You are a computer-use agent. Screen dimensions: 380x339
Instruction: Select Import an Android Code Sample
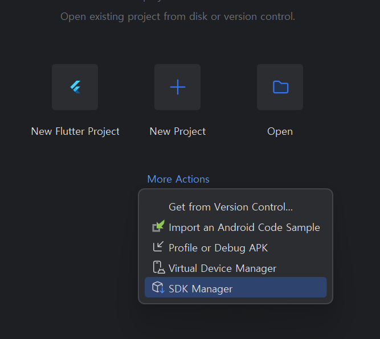(235, 228)
